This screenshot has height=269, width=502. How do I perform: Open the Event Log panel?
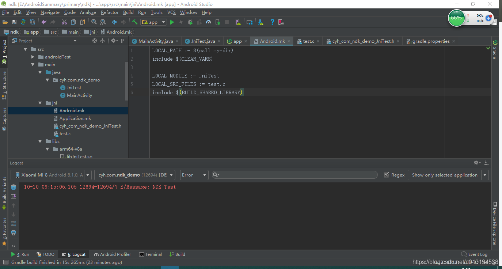[474, 254]
